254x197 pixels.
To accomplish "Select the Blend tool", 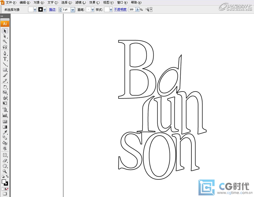I will point(5,138).
